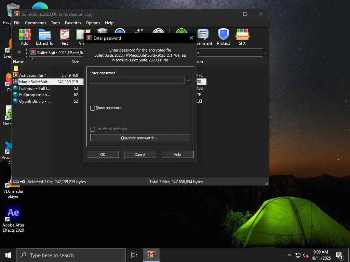Run the Test archive tool
The width and height of the screenshot is (350, 262).
[x=65, y=37]
